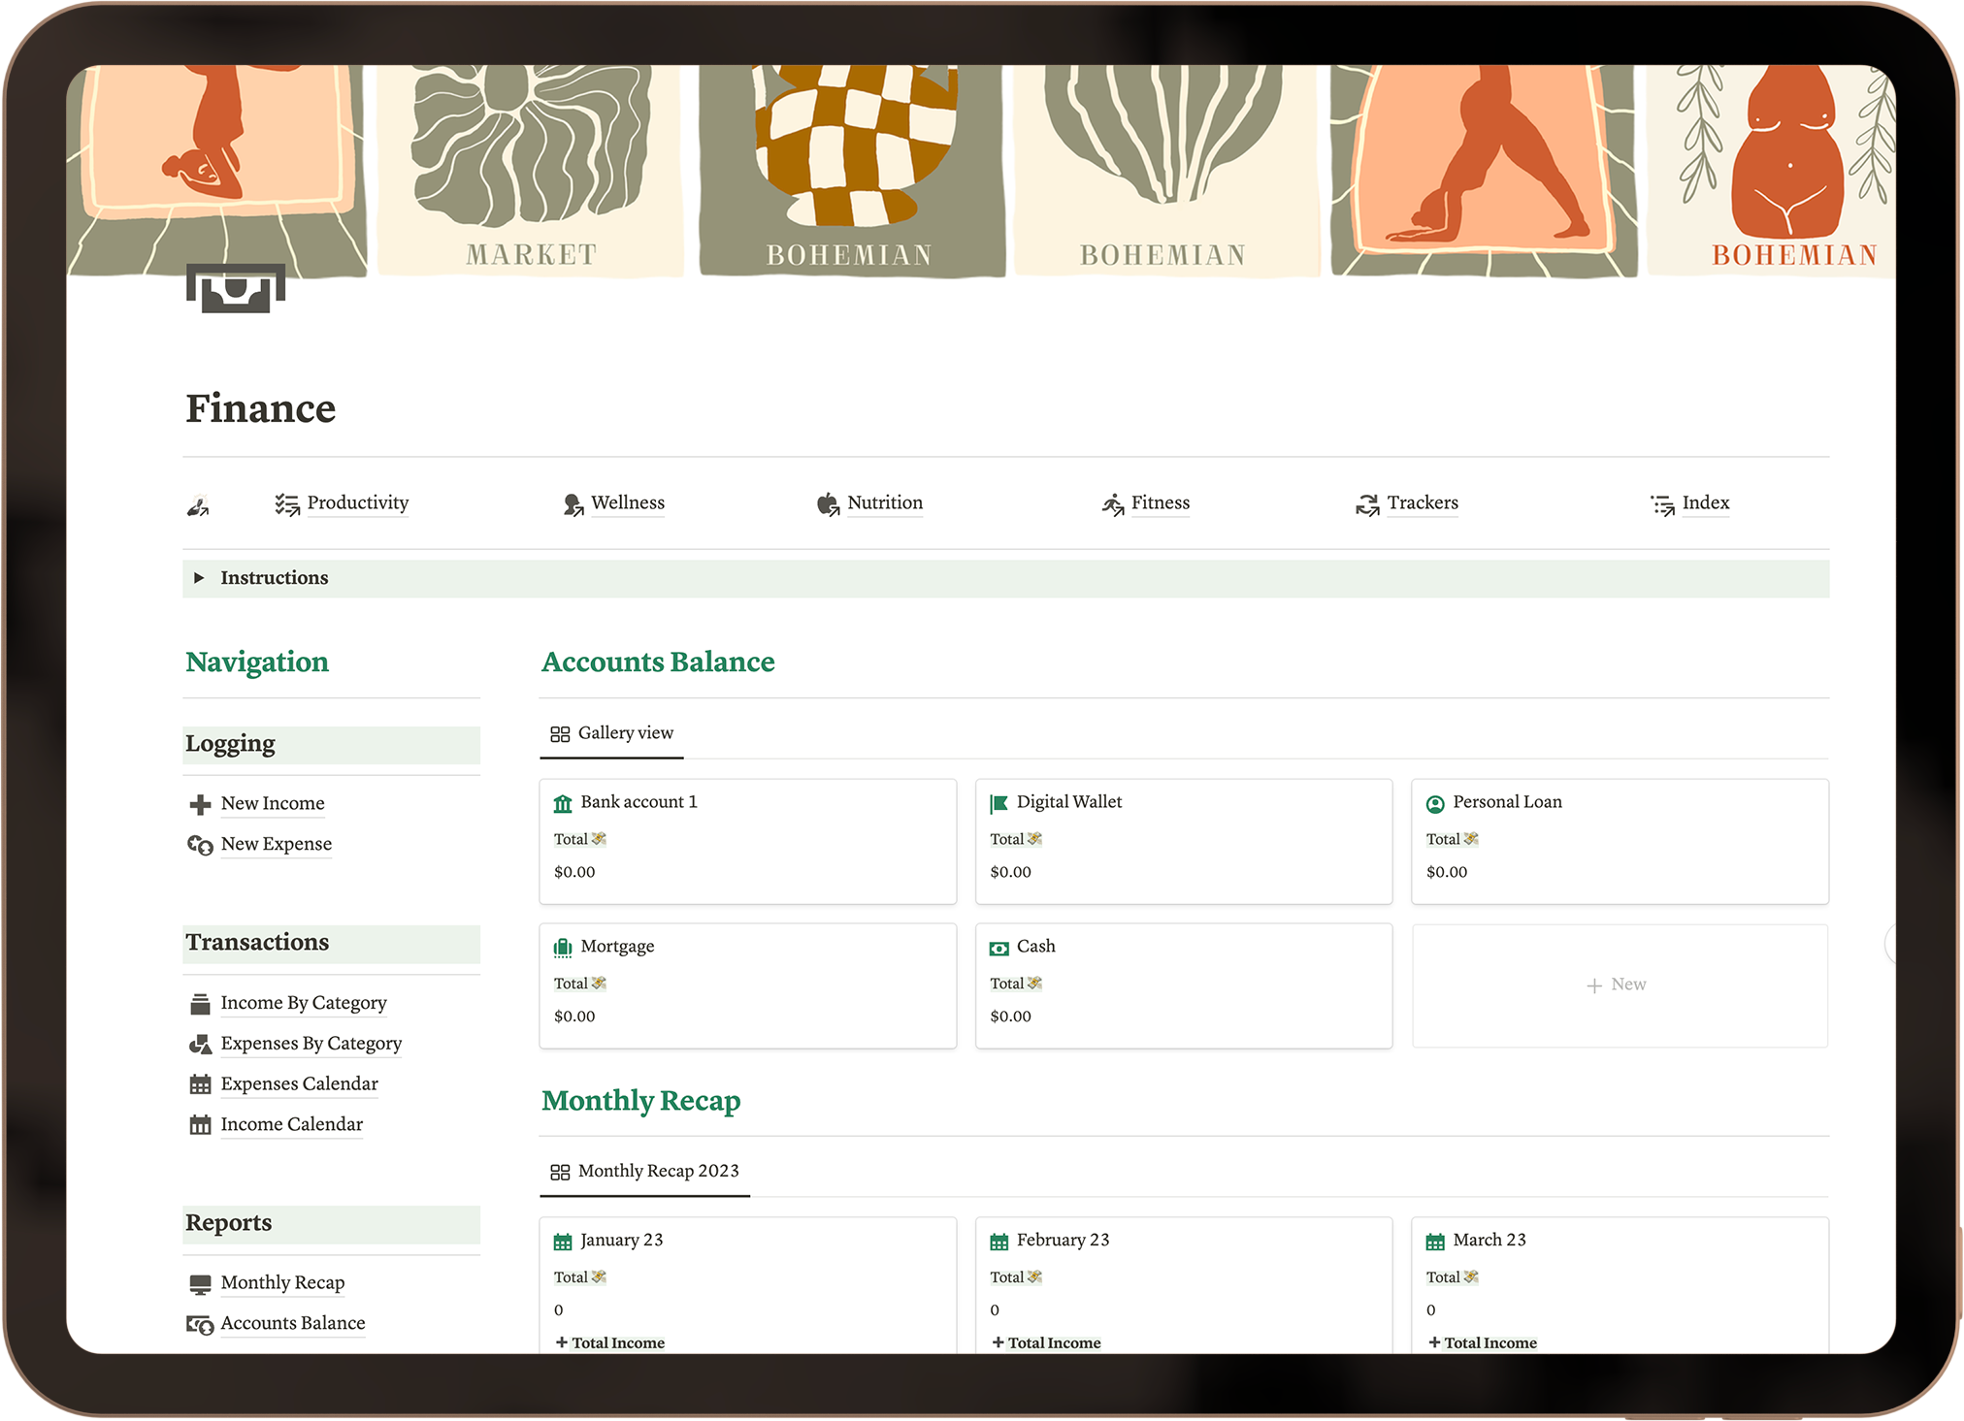Click the January 23 calendar icon
The image size is (1964, 1421).
click(x=563, y=1242)
